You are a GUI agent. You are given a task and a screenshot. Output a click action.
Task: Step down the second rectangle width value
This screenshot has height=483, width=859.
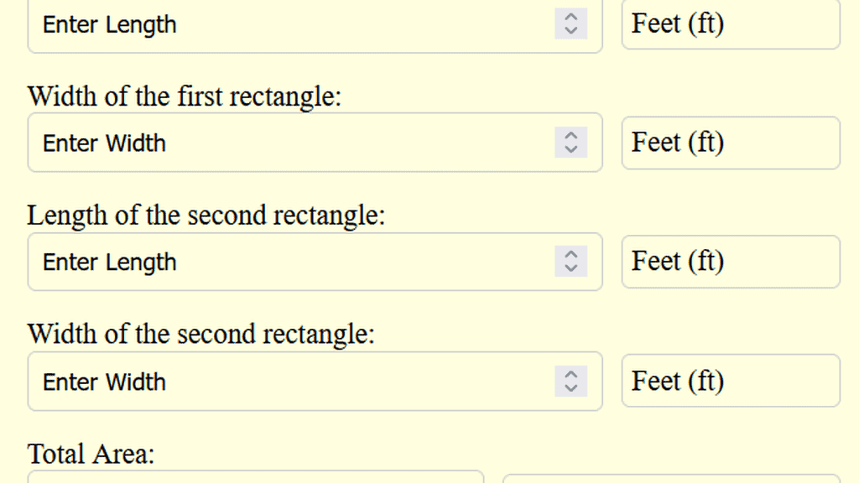coord(570,389)
